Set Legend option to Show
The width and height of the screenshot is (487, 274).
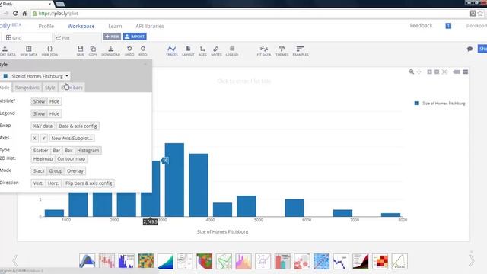(x=39, y=113)
